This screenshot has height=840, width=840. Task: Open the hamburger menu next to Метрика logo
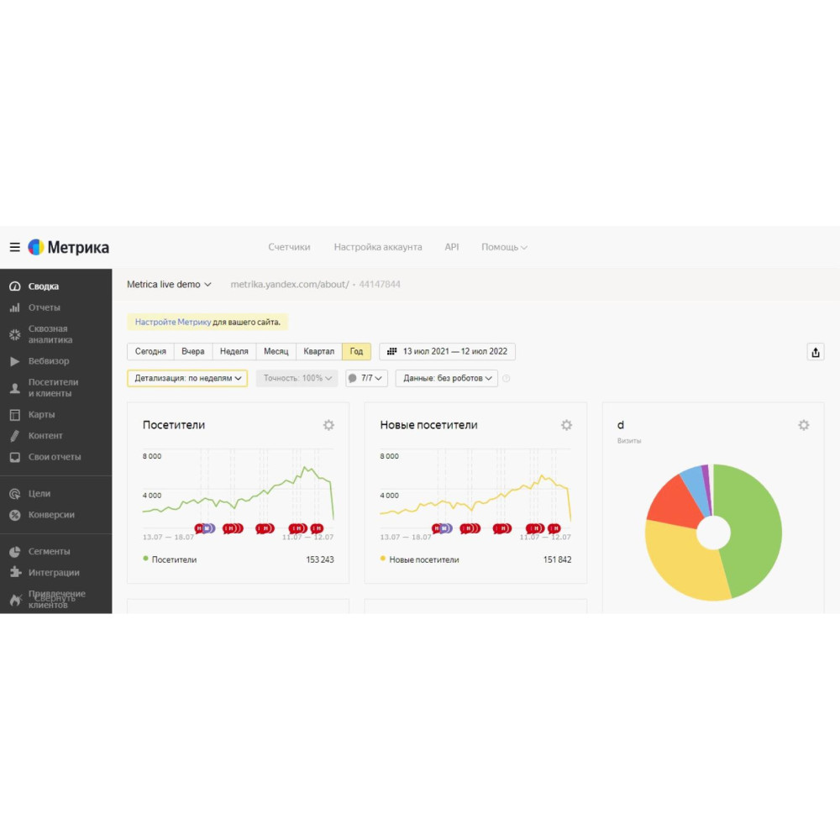click(14, 247)
